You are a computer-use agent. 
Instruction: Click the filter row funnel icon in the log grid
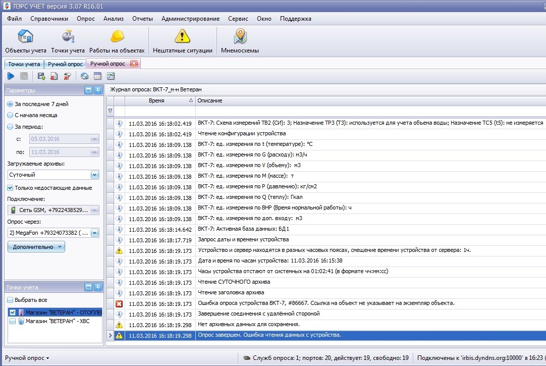(111, 111)
